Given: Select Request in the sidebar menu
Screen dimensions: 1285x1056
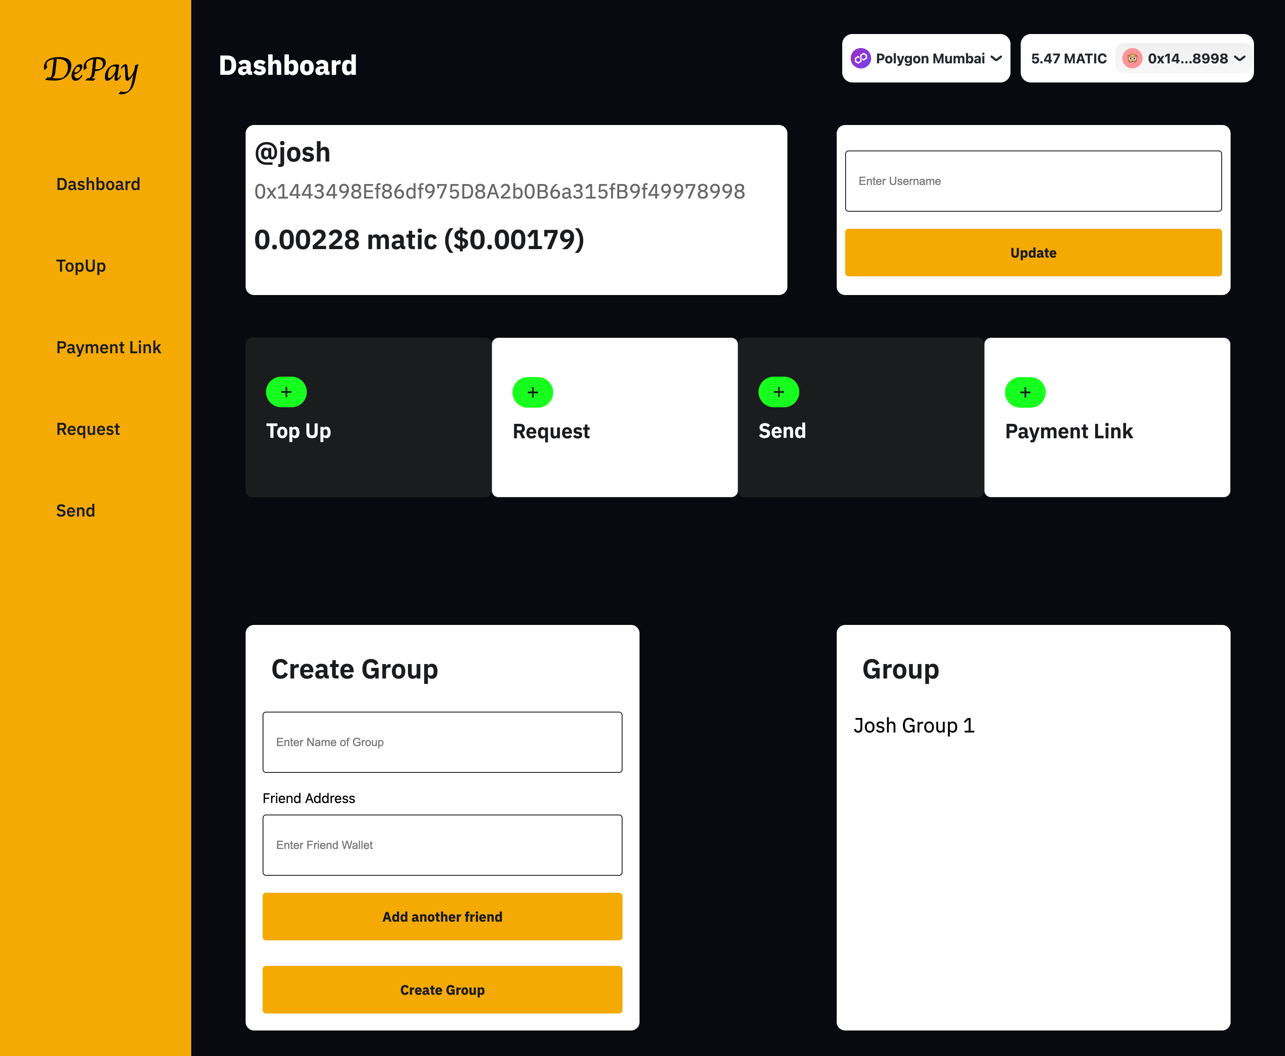Looking at the screenshot, I should tap(88, 429).
